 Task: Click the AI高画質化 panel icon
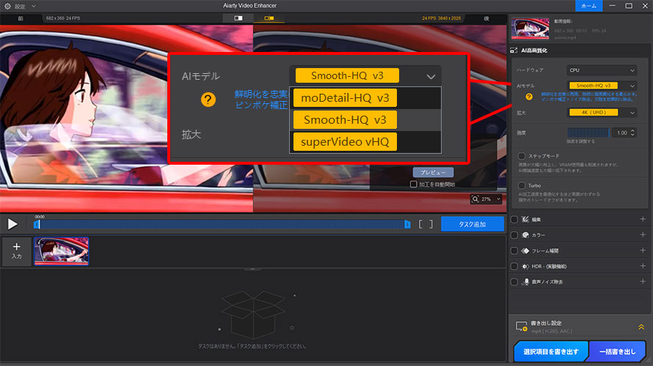514,51
